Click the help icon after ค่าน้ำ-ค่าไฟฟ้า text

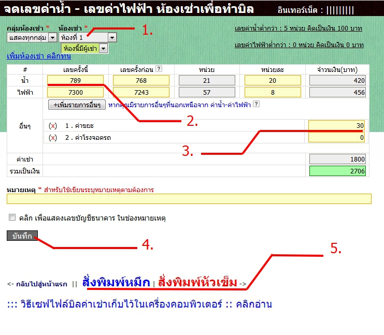[x=256, y=104]
